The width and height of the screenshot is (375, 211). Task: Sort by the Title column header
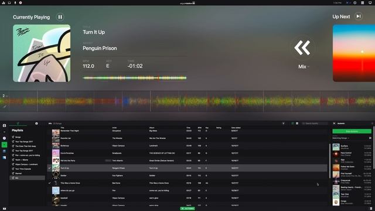pos(62,128)
